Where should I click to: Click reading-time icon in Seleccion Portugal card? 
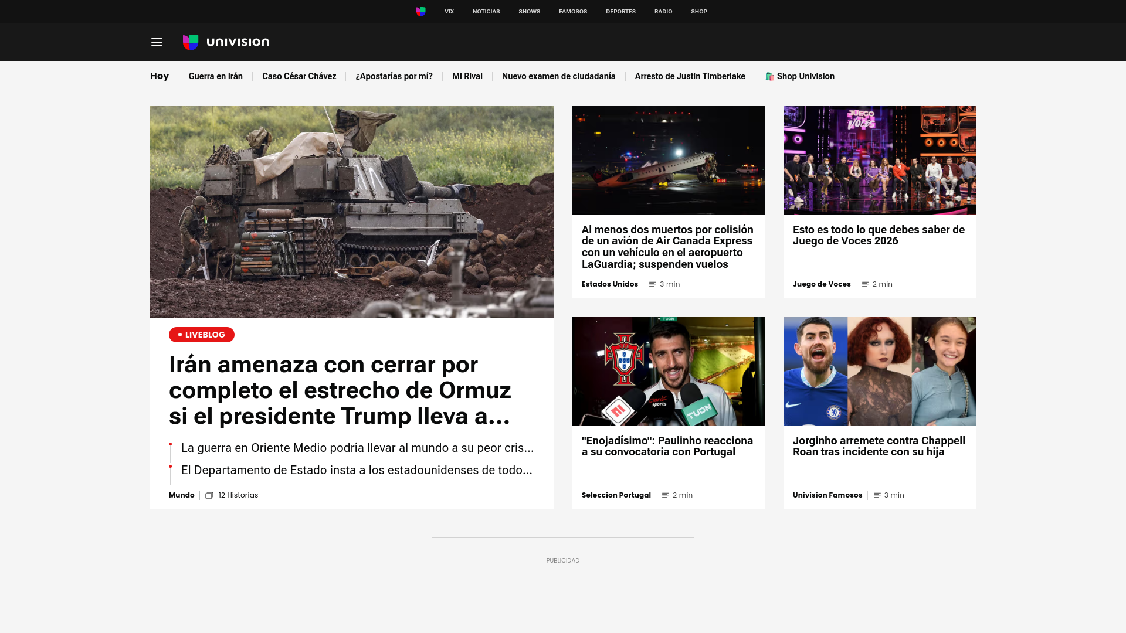click(x=666, y=495)
